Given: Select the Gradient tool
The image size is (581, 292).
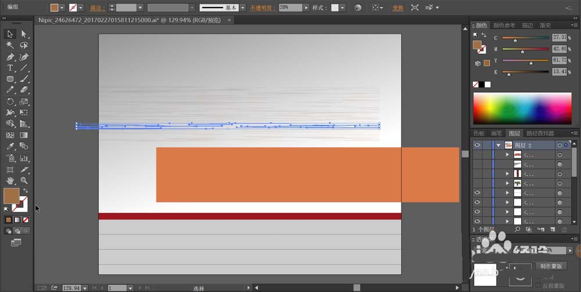Looking at the screenshot, I should (24, 135).
